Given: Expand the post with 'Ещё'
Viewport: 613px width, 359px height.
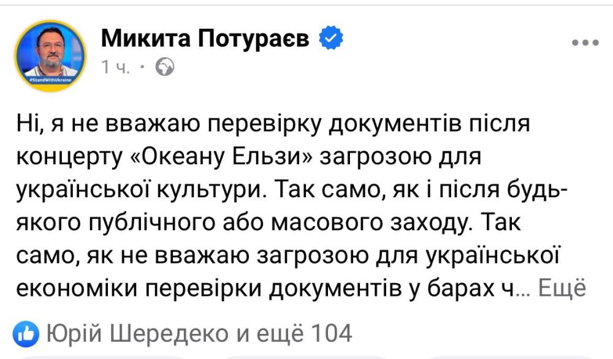Looking at the screenshot, I should (562, 289).
